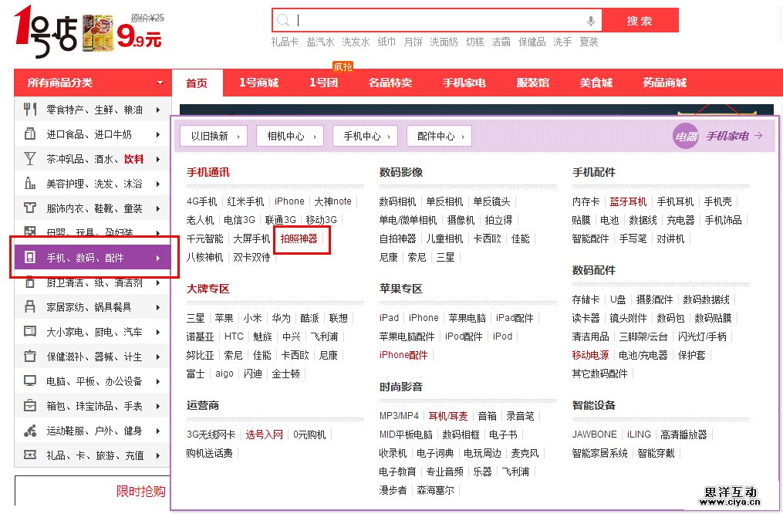783x514 pixels.
Task: Click the 搜索 search button
Action: tap(640, 21)
